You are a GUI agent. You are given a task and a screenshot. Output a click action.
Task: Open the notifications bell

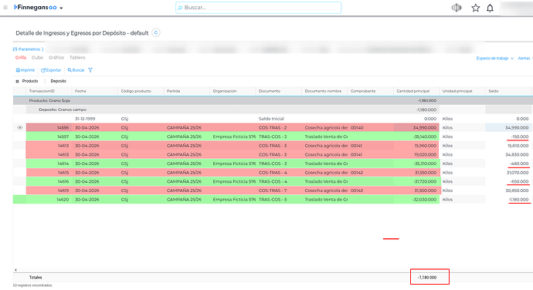(490, 8)
